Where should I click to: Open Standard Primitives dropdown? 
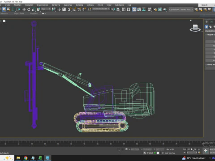tap(210, 31)
